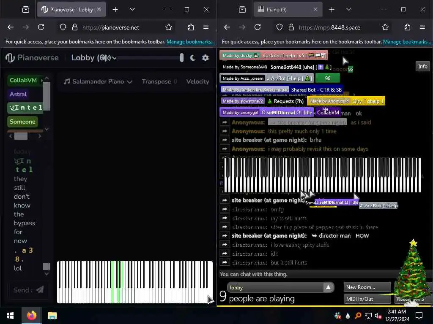Select user Intel in Pianoverse list
Image resolution: width=433 pixels, height=324 pixels.
25,108
